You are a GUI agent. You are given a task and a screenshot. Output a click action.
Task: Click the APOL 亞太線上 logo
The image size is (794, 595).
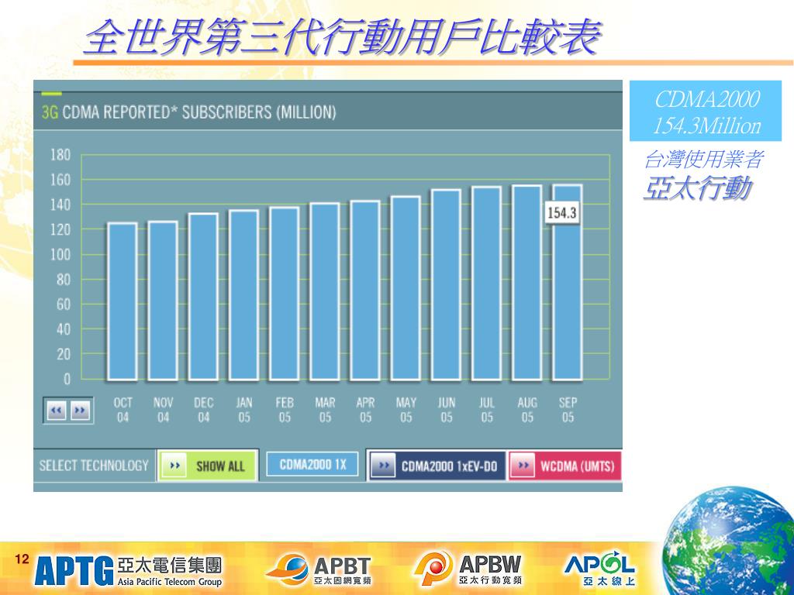point(599,568)
